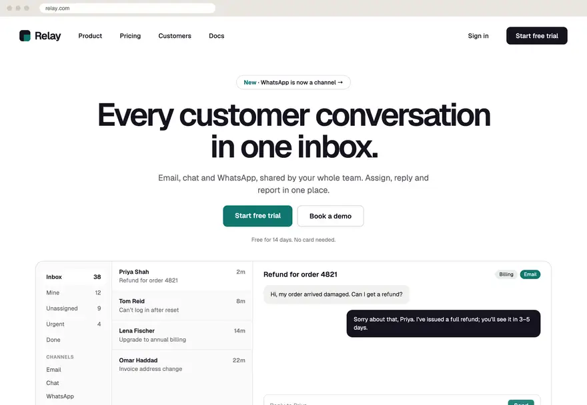Click the Sign in link
This screenshot has height=405, width=587.
tap(478, 36)
